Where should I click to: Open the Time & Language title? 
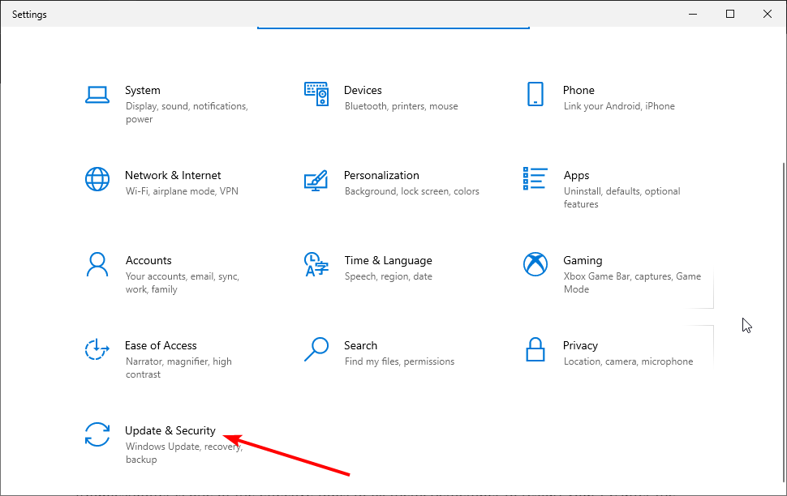tap(388, 260)
